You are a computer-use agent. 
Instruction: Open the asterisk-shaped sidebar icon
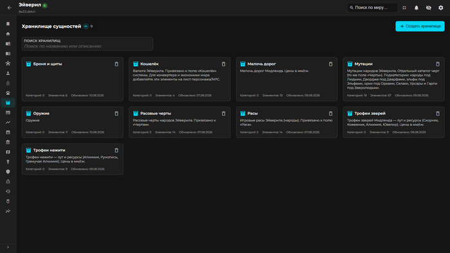[x=8, y=64]
